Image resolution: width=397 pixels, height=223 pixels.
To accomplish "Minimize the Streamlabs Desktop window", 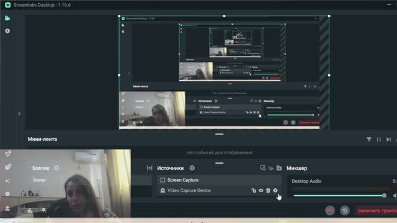I will (x=389, y=4).
